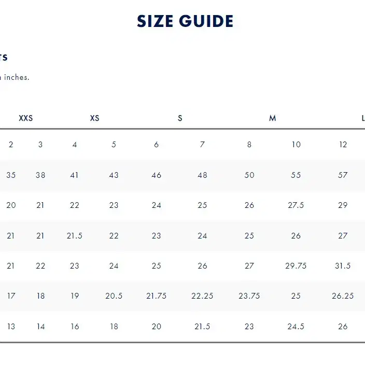Screen dimensions: 365x365
Task: Click the 20.5 measurement cell
Action: [x=114, y=296]
